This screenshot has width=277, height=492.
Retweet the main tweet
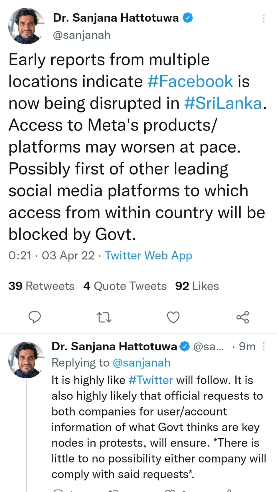(x=104, y=317)
